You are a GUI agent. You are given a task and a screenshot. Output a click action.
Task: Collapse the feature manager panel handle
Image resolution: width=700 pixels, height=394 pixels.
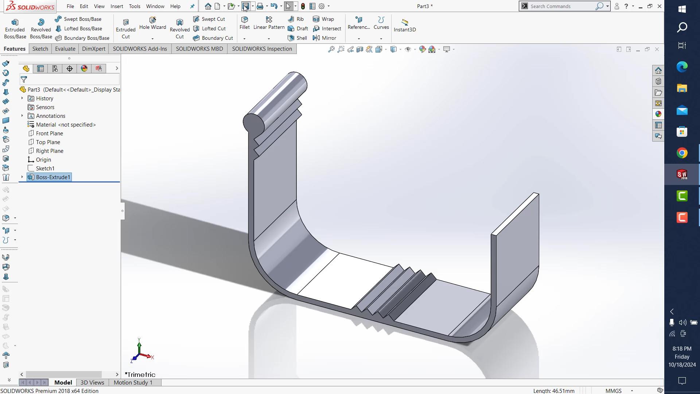[x=122, y=211]
